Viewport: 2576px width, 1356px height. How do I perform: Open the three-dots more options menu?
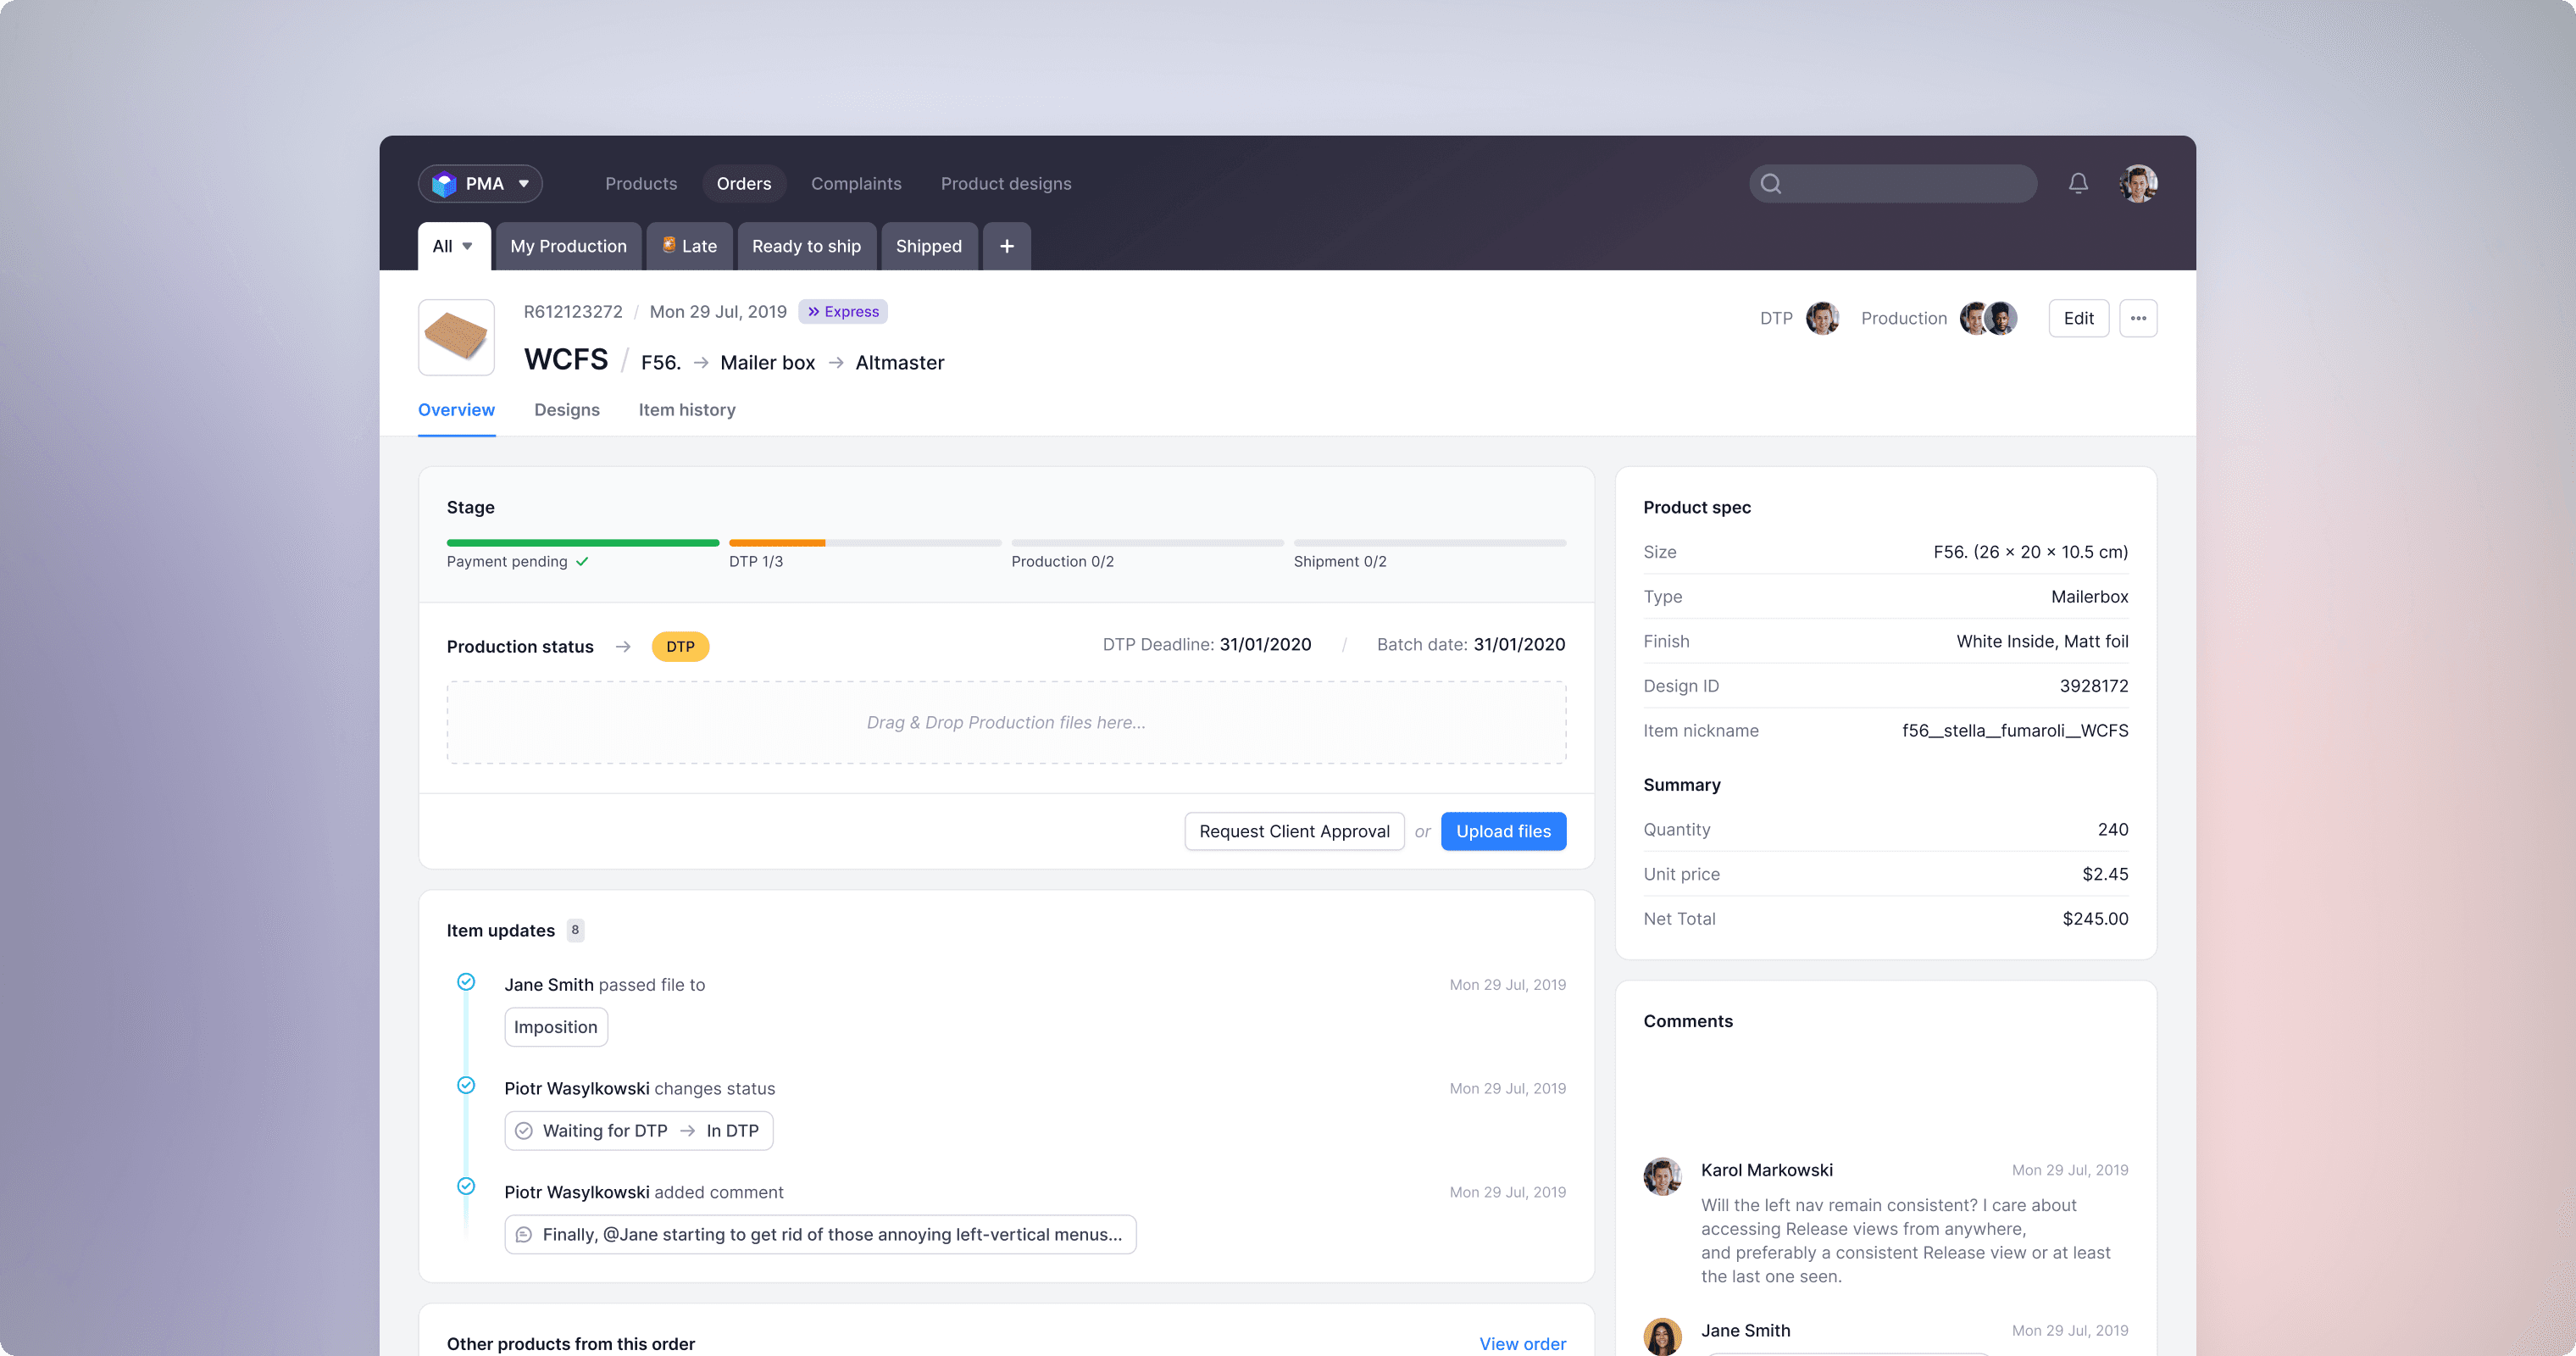[x=2138, y=318]
